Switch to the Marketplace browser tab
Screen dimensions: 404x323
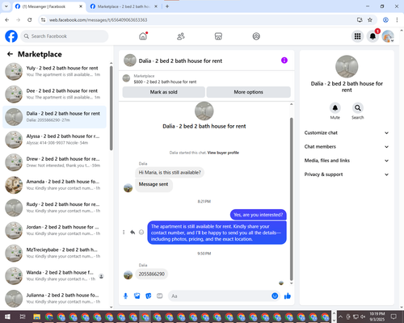(124, 6)
